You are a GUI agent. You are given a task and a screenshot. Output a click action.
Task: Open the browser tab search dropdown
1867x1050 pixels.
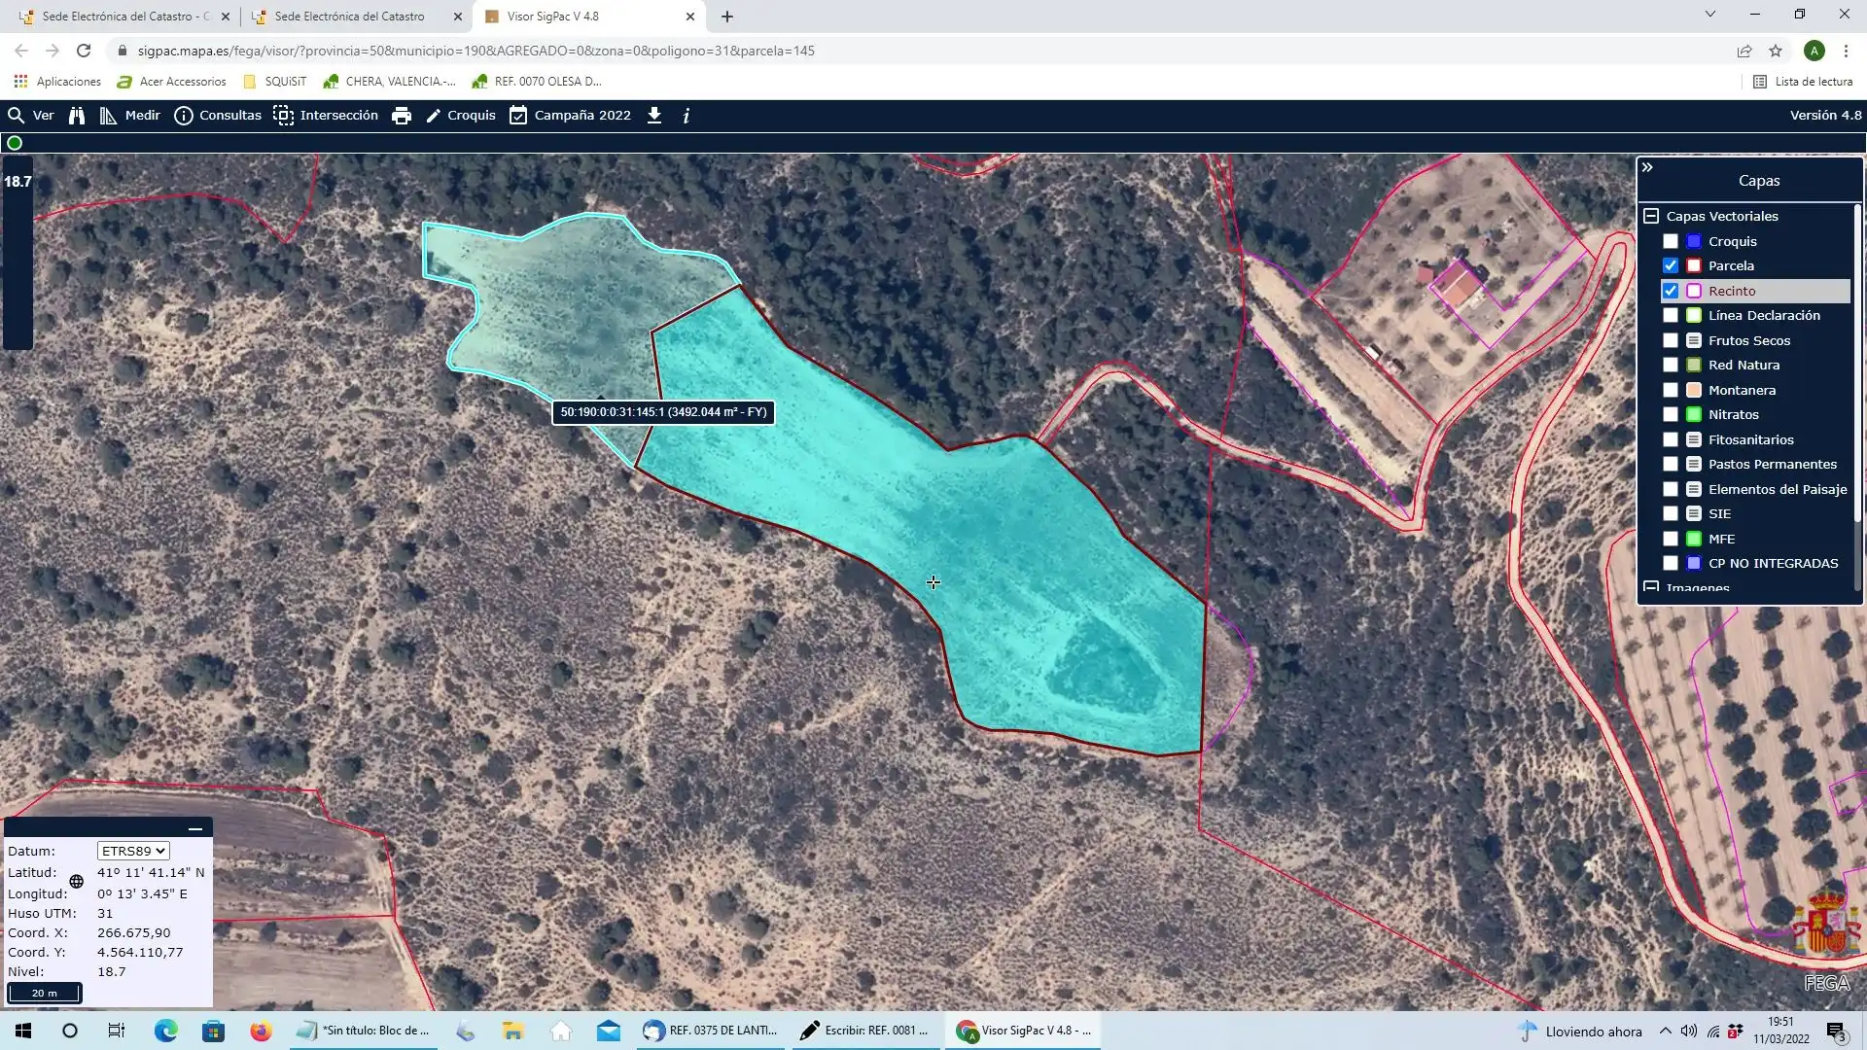[1710, 15]
